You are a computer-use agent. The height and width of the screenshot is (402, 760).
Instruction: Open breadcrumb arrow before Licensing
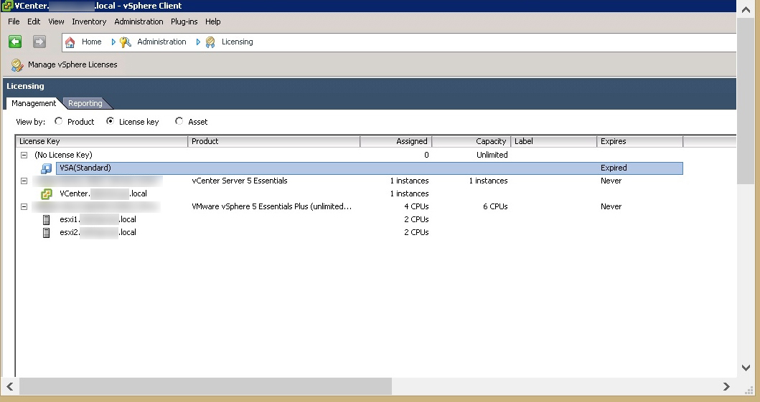198,42
